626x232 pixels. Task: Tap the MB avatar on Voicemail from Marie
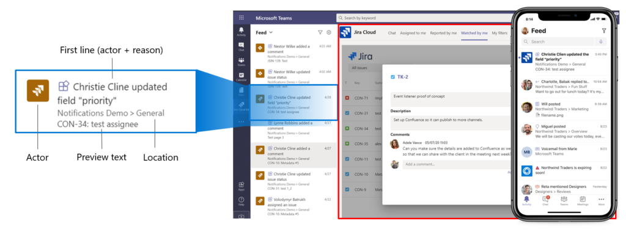tap(527, 151)
